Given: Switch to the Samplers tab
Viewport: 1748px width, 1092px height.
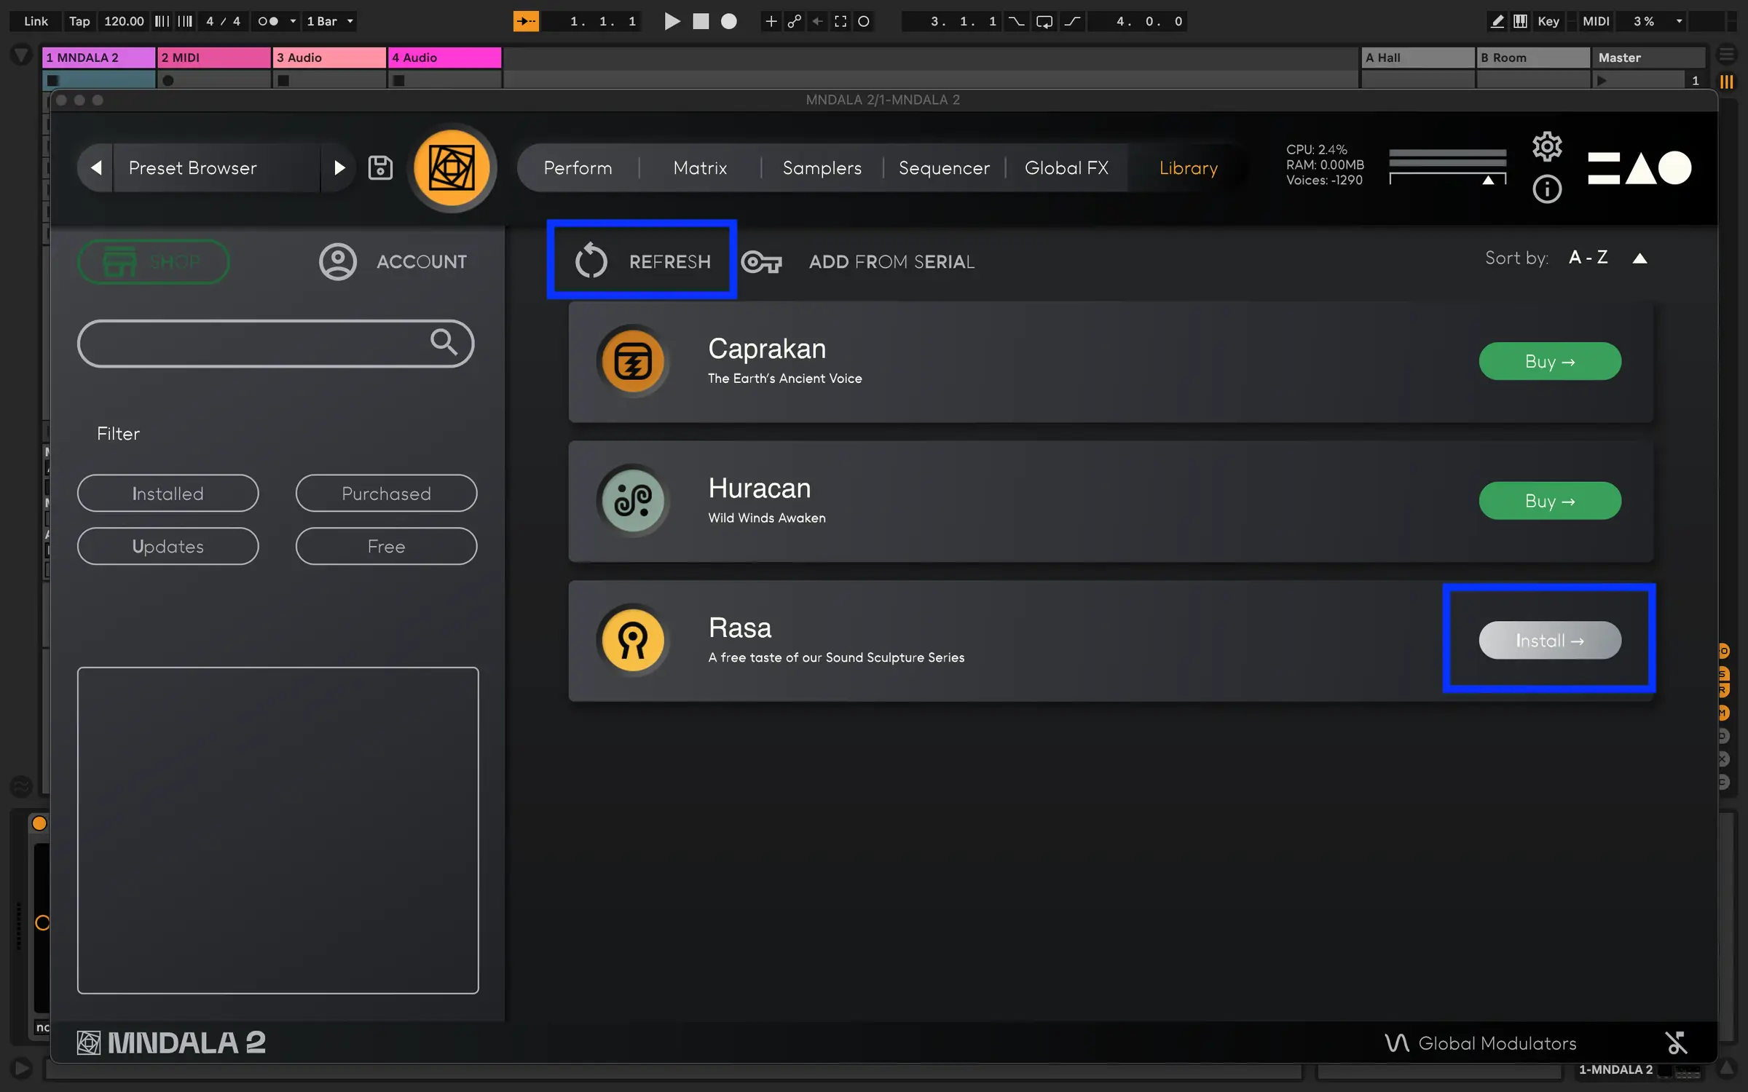Looking at the screenshot, I should [x=822, y=168].
